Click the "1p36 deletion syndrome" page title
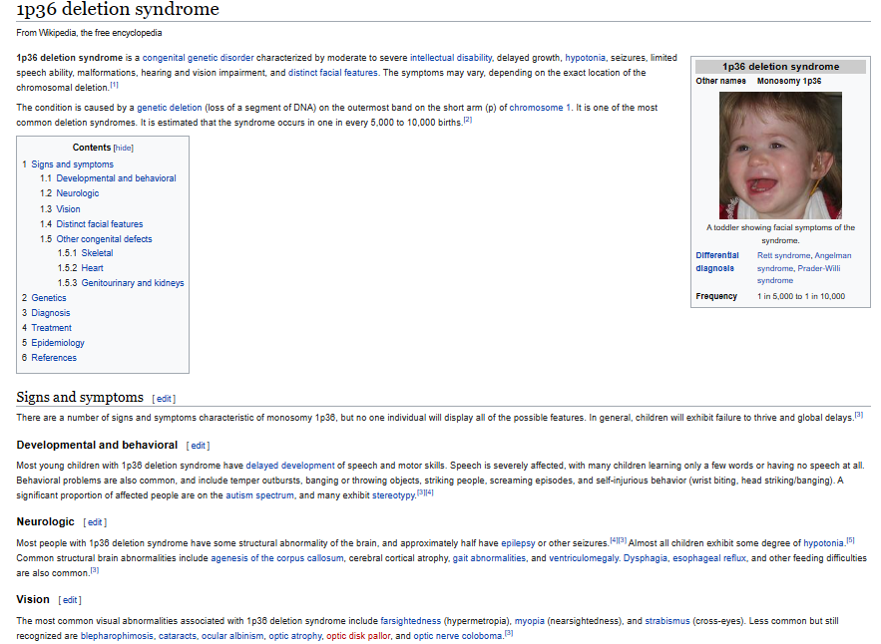 pos(118,9)
